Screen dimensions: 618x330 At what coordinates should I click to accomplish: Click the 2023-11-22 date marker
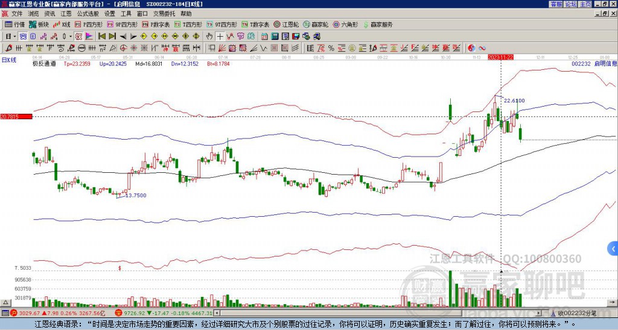[500, 57]
